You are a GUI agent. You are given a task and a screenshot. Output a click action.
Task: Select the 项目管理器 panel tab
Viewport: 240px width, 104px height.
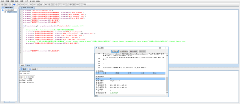click(7, 8)
